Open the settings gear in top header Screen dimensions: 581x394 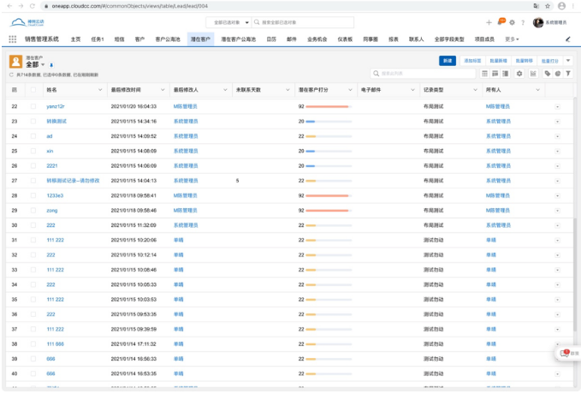point(513,22)
